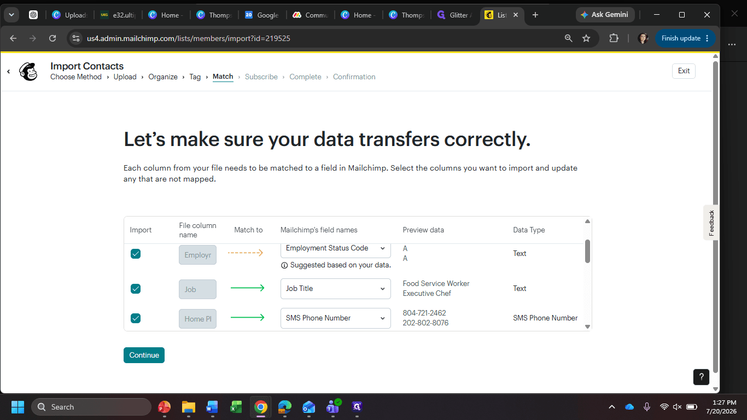Click the Employr file column name field

tap(197, 255)
